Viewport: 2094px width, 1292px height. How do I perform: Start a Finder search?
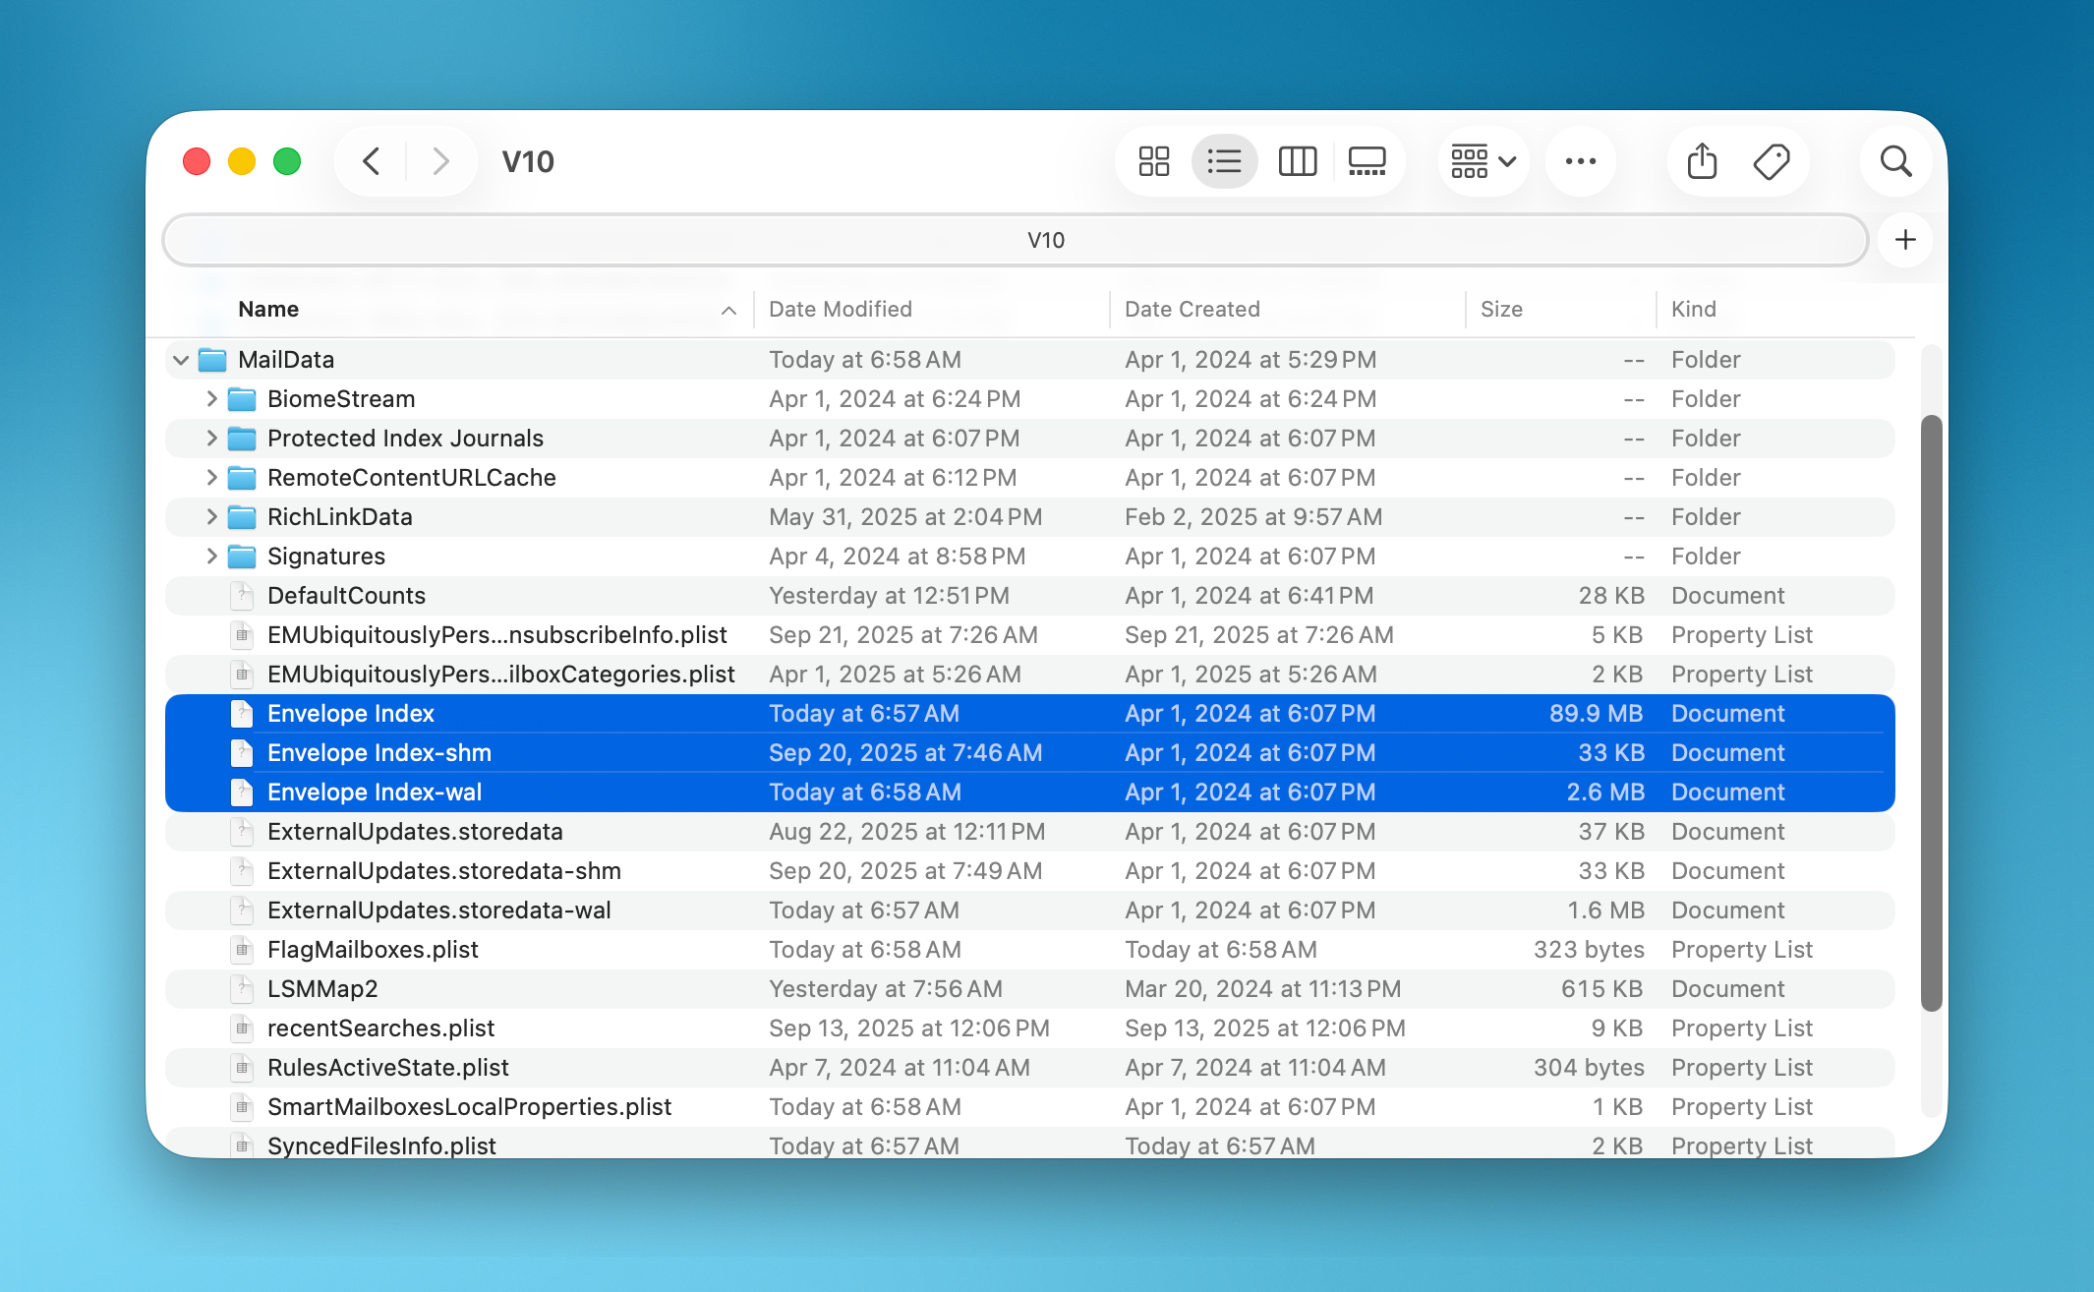(x=1895, y=160)
